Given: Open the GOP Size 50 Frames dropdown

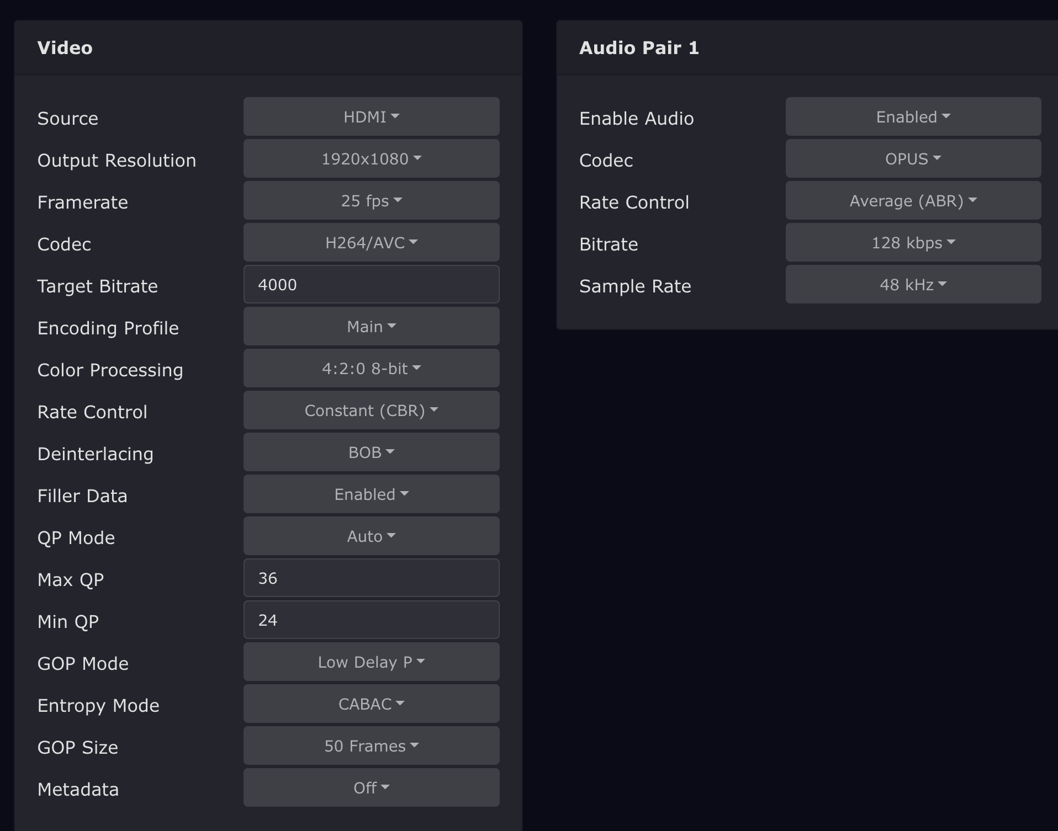Looking at the screenshot, I should (x=371, y=746).
